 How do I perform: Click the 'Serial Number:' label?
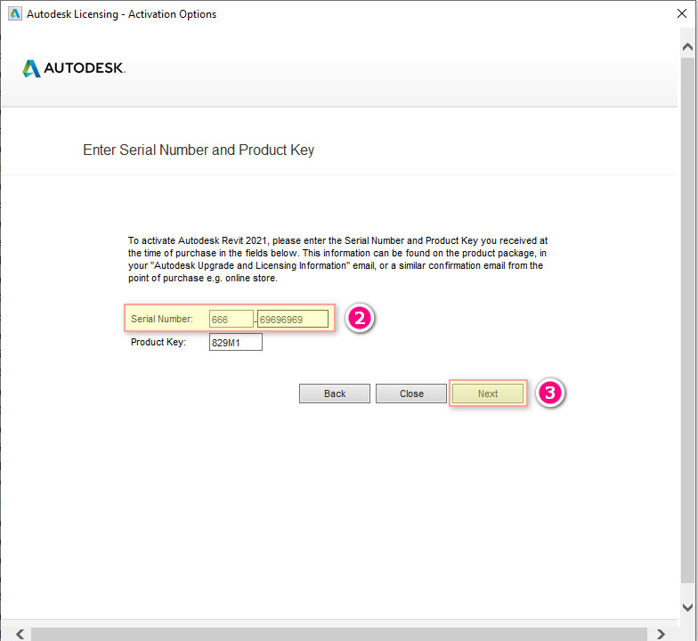161,319
